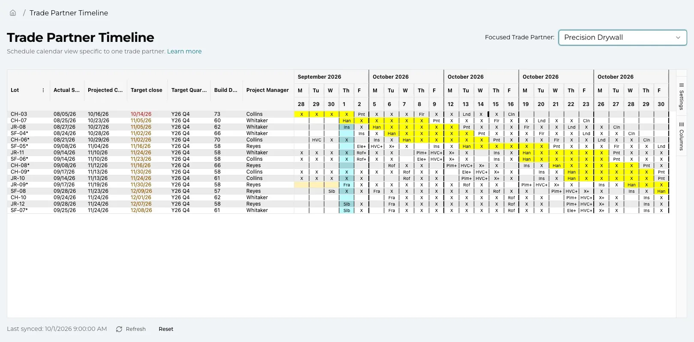The height and width of the screenshot is (342, 694).
Task: Click the day 28 header under September
Action: pyautogui.click(x=301, y=104)
